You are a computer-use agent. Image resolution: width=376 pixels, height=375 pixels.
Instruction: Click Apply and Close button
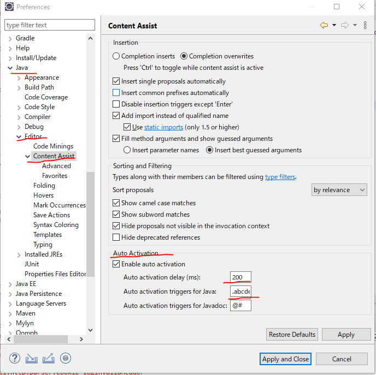285,359
